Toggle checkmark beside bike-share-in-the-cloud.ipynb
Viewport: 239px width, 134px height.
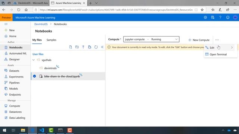pyautogui.click(x=34, y=76)
